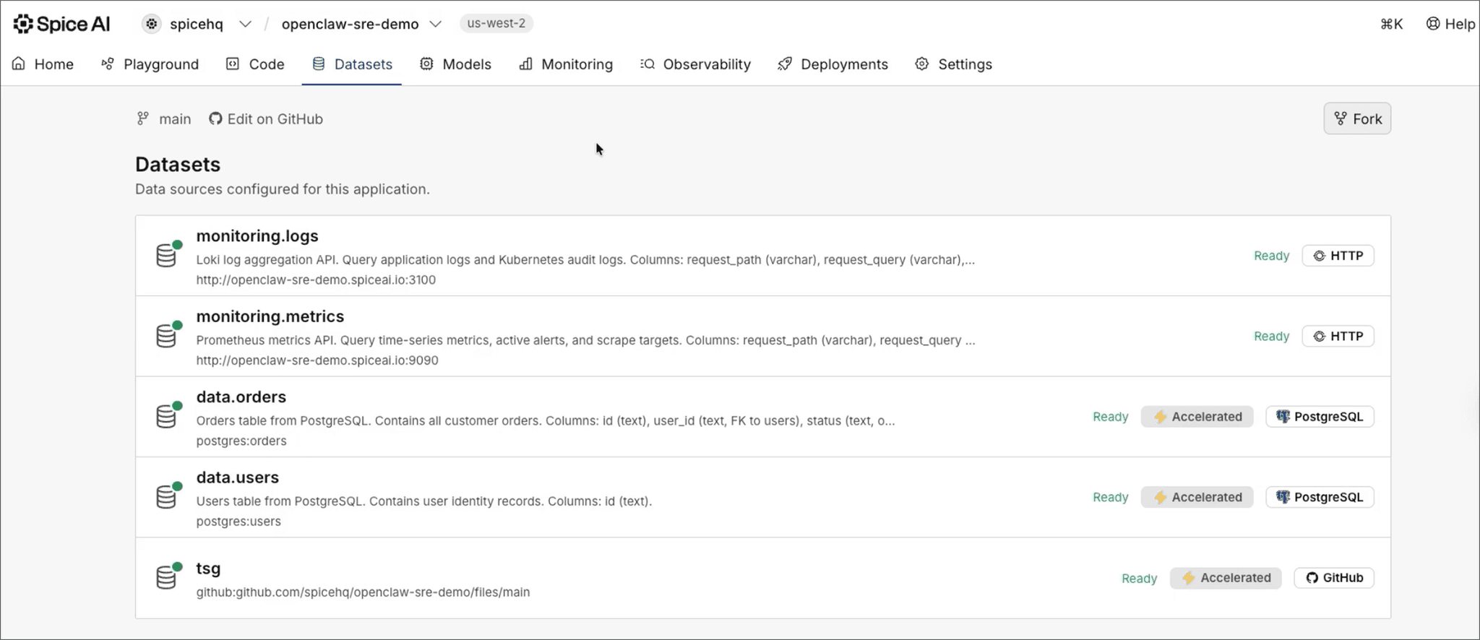Click the Users table from PostgreSQL description
Screen dimensions: 1480x640
click(424, 501)
